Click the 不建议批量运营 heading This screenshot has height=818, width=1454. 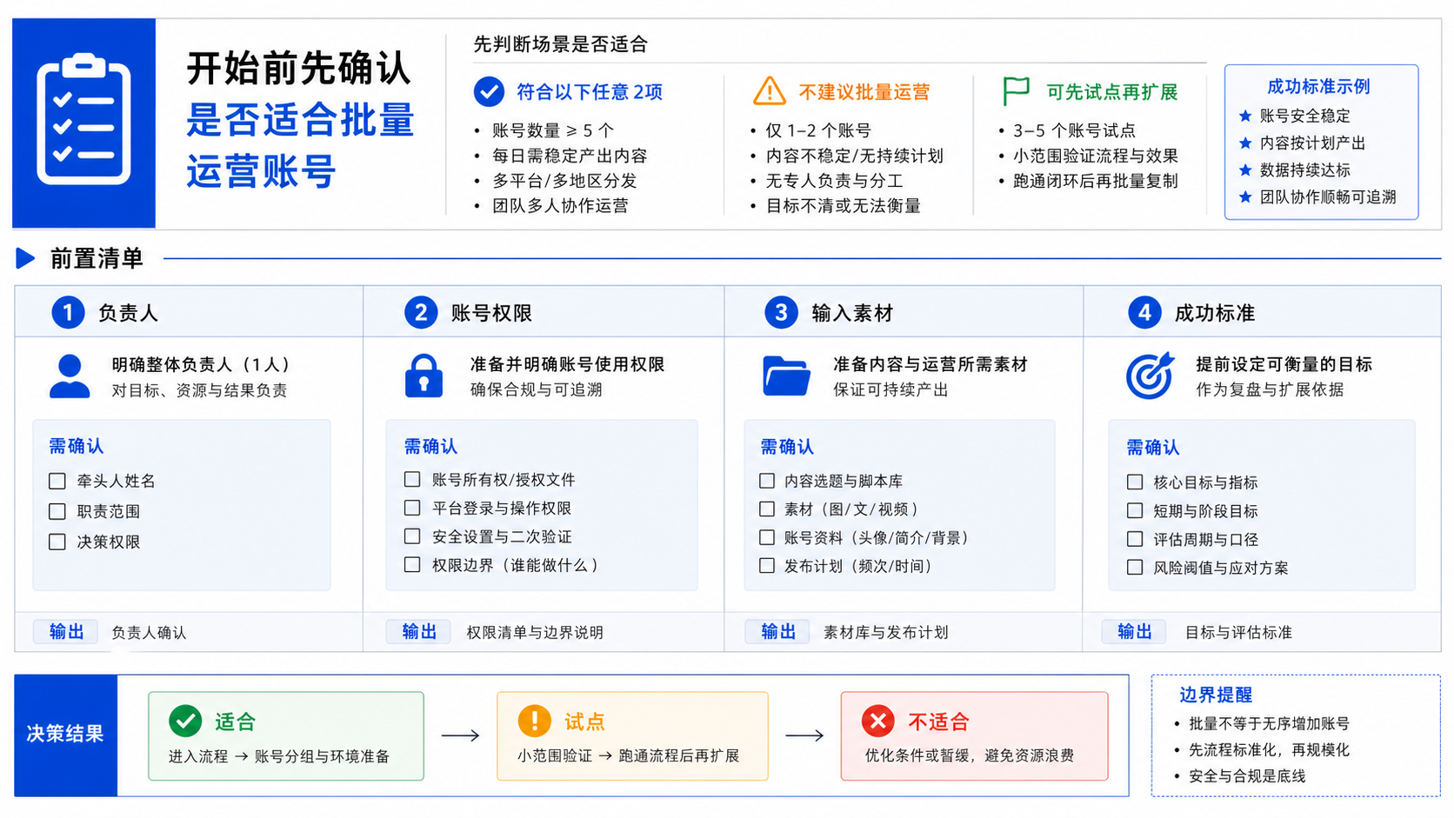[864, 91]
